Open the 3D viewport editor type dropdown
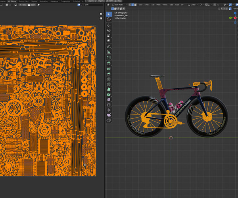 coord(108,5)
